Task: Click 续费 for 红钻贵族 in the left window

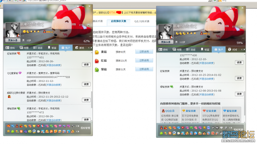Action: (86, 65)
